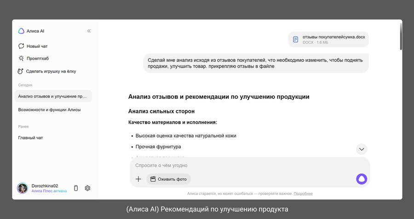This screenshot has height=219, width=414.
Task: Open the Главный чат conversation
Action: 30,138
